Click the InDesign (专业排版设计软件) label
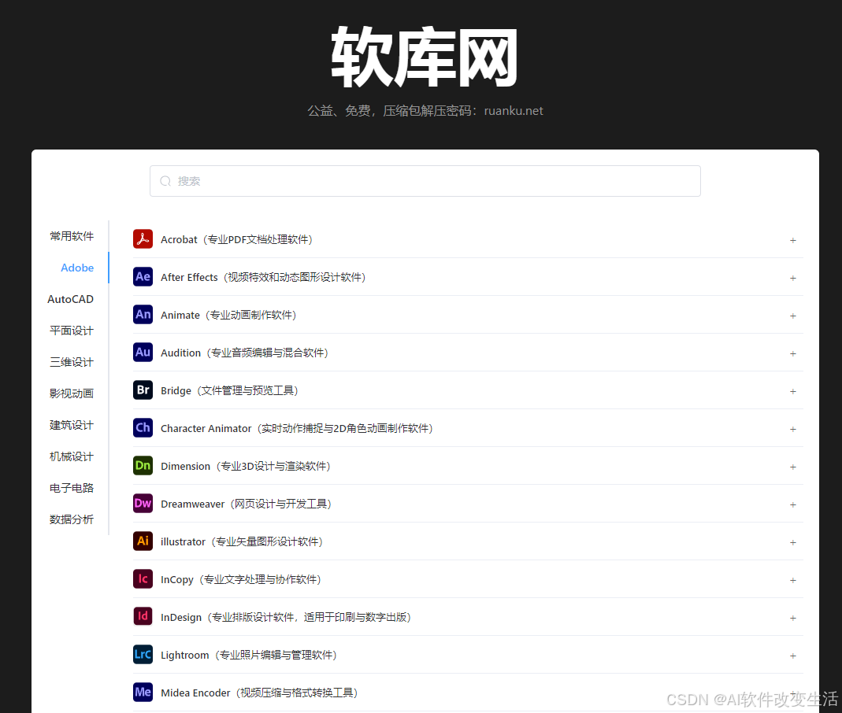Screen dimensions: 842x713 [286, 617]
